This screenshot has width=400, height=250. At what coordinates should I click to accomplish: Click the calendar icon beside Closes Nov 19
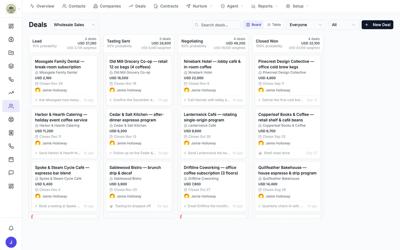click(111, 83)
